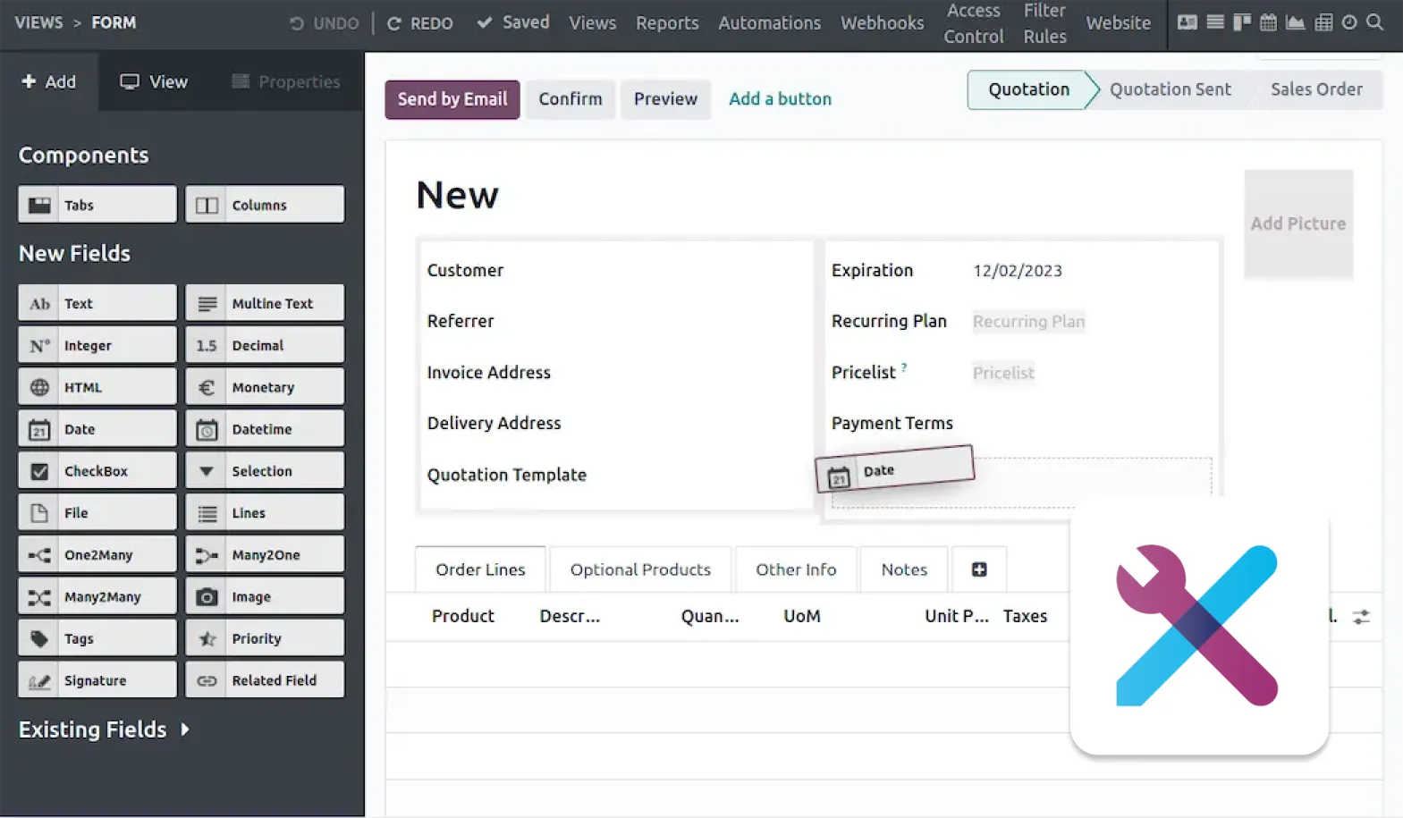Pick the Many2One field type
This screenshot has width=1403, height=818.
265,555
